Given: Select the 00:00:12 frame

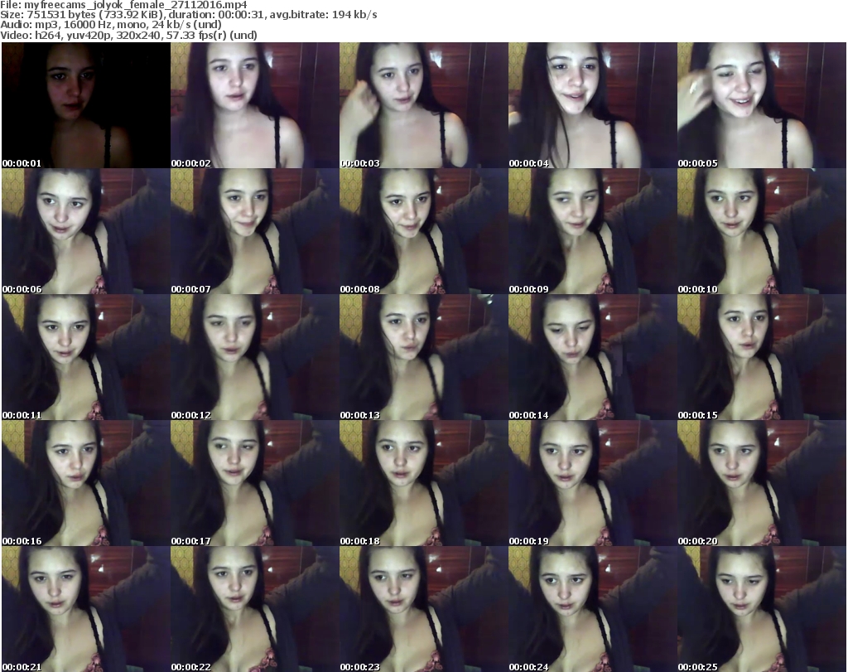Looking at the screenshot, I should coord(255,358).
